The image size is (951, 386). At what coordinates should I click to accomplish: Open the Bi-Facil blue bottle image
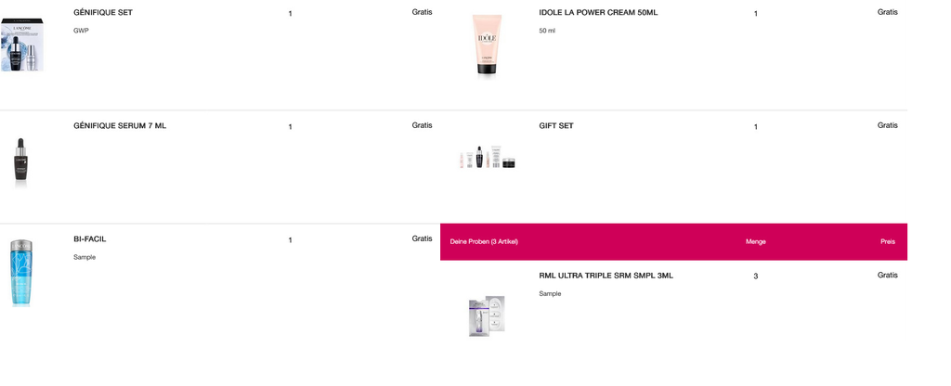pos(20,273)
